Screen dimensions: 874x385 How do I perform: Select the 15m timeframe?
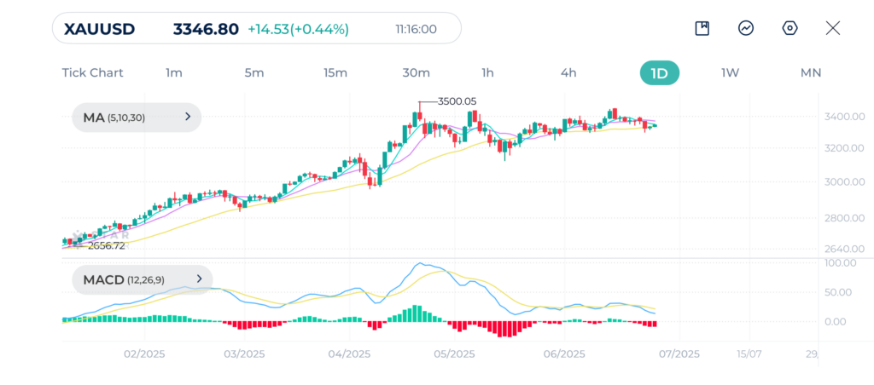tap(335, 72)
